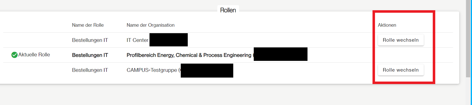Click the Name der Organisation column header
This screenshot has width=472, height=105.
point(150,25)
